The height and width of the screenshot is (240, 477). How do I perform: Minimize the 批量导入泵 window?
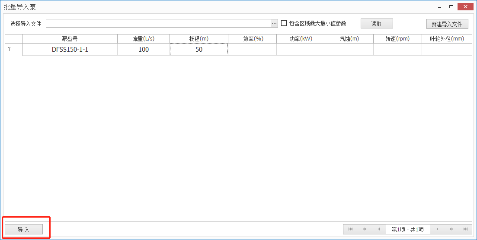pos(439,6)
